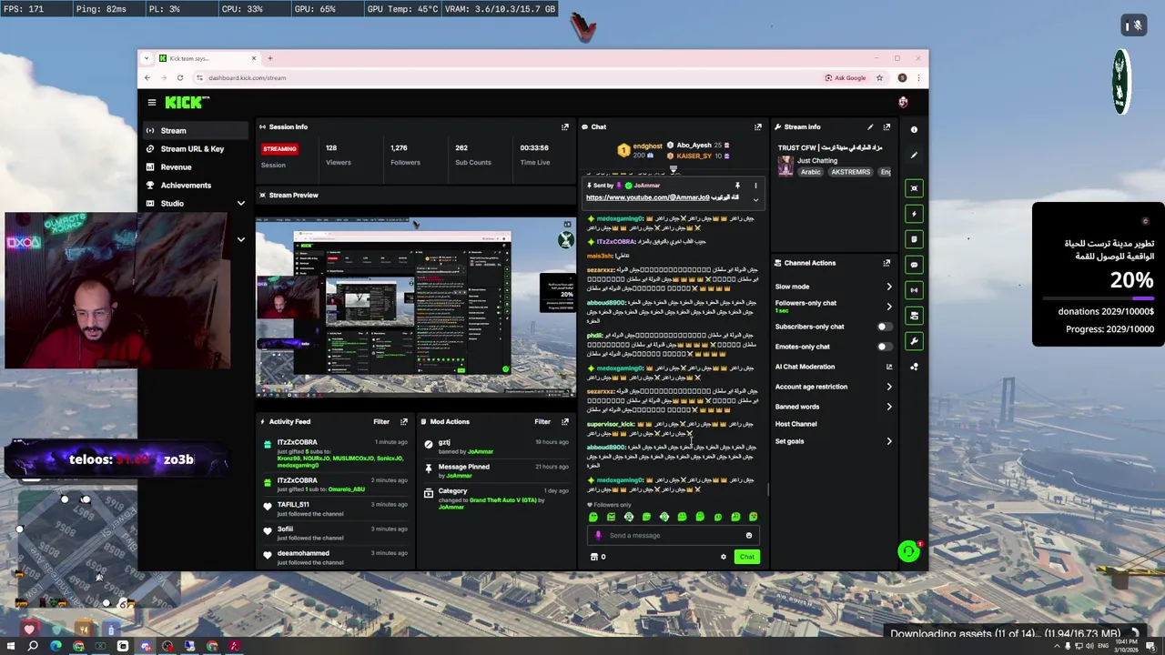Select the 'Kick team says...' browser tab
This screenshot has height=655, width=1165.
pos(208,58)
